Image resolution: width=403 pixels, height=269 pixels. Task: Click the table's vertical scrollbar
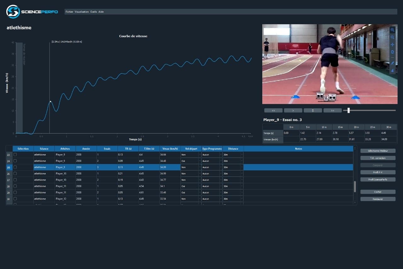[355, 175]
